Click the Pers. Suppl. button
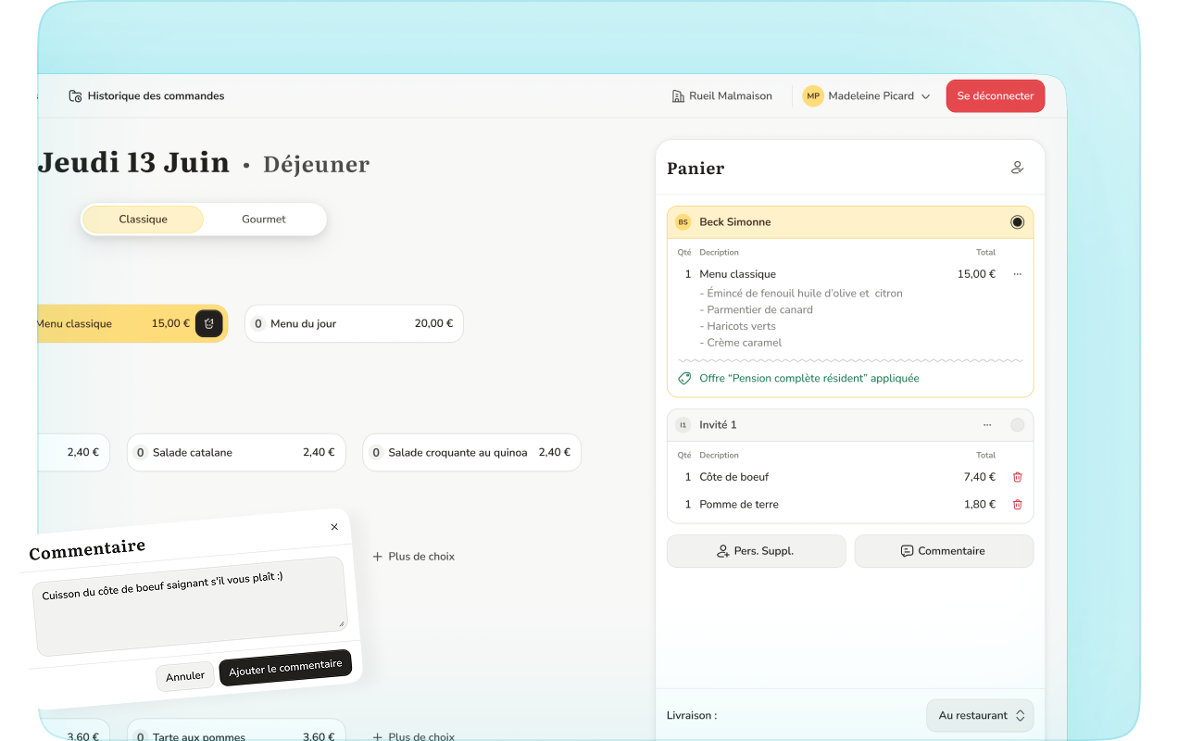This screenshot has width=1178, height=741. 756,551
